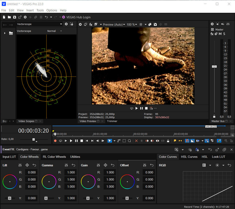Open the RGB curves preset dropdown arrow

tap(210, 165)
